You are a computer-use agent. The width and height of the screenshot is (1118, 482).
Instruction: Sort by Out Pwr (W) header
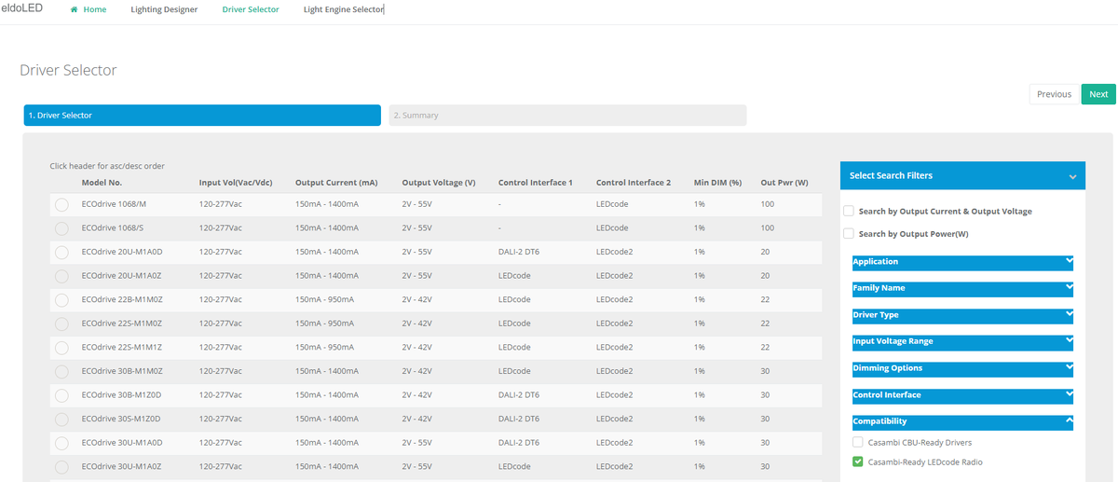[x=784, y=183]
